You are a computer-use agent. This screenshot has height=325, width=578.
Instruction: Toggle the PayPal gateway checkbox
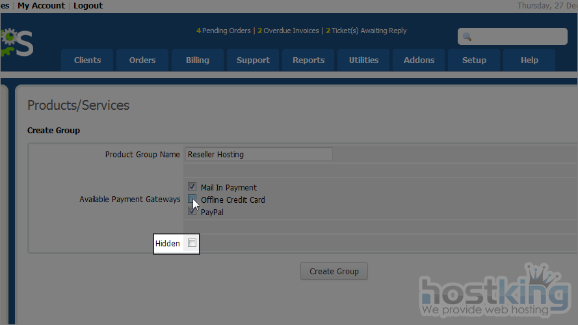(192, 211)
